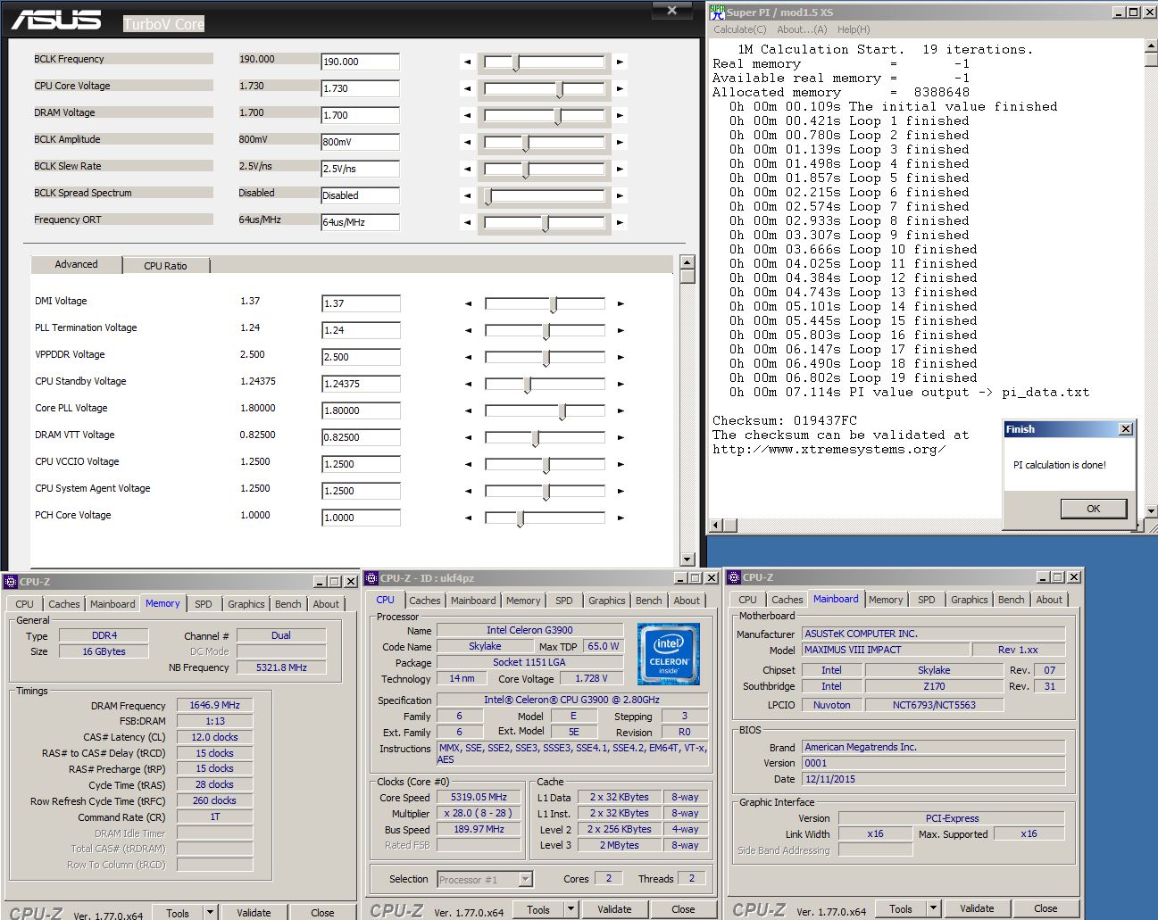1158x920 pixels.
Task: Click left arrow for Frequency ORT
Action: pos(467,223)
